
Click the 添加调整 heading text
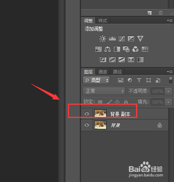coord(94,29)
